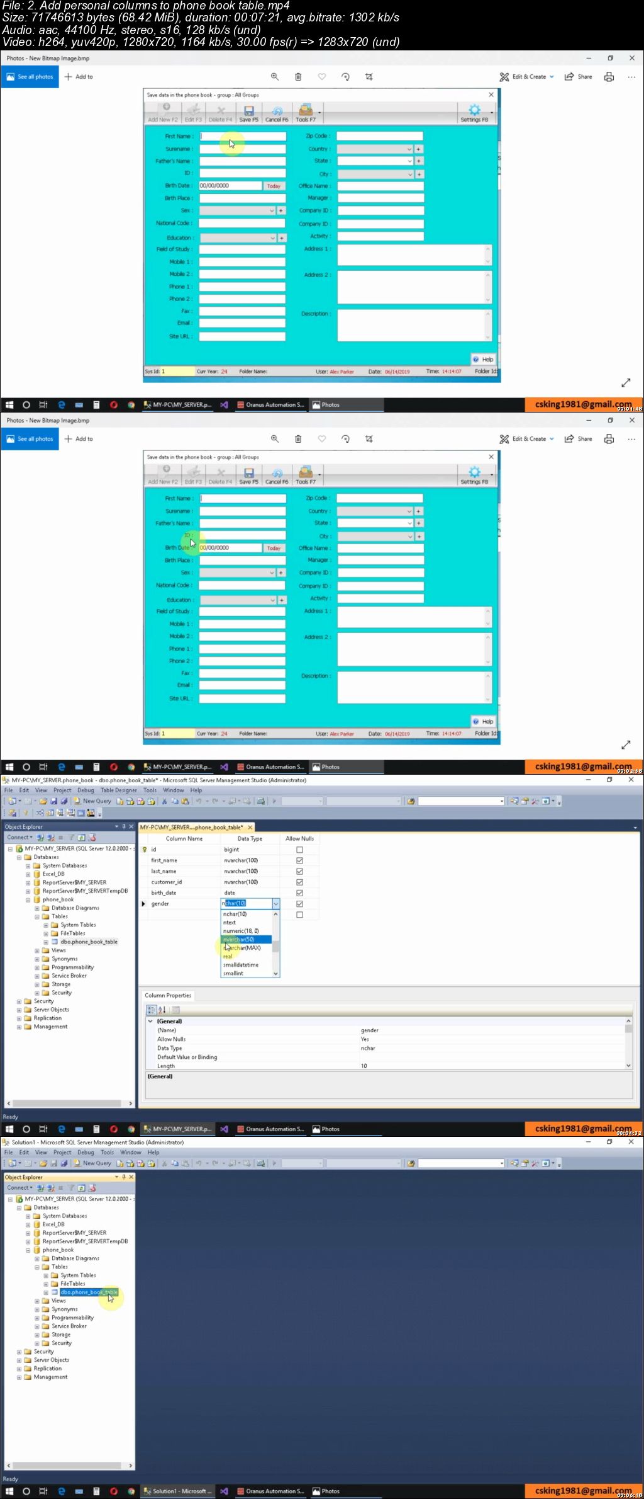Close the phone_book_table* designer tab
644x1499 pixels.
pos(250,827)
